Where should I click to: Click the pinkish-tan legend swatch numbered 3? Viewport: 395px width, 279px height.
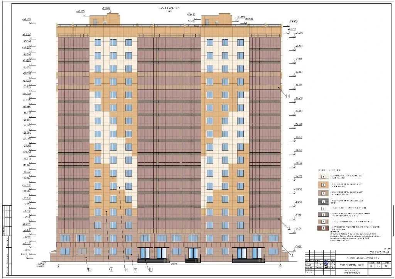coord(323,193)
